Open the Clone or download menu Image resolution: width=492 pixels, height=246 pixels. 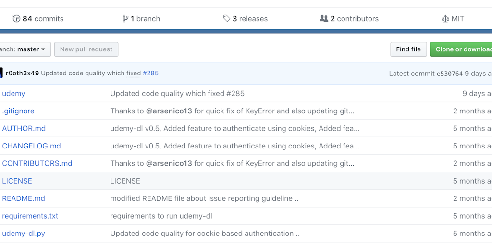[461, 49]
